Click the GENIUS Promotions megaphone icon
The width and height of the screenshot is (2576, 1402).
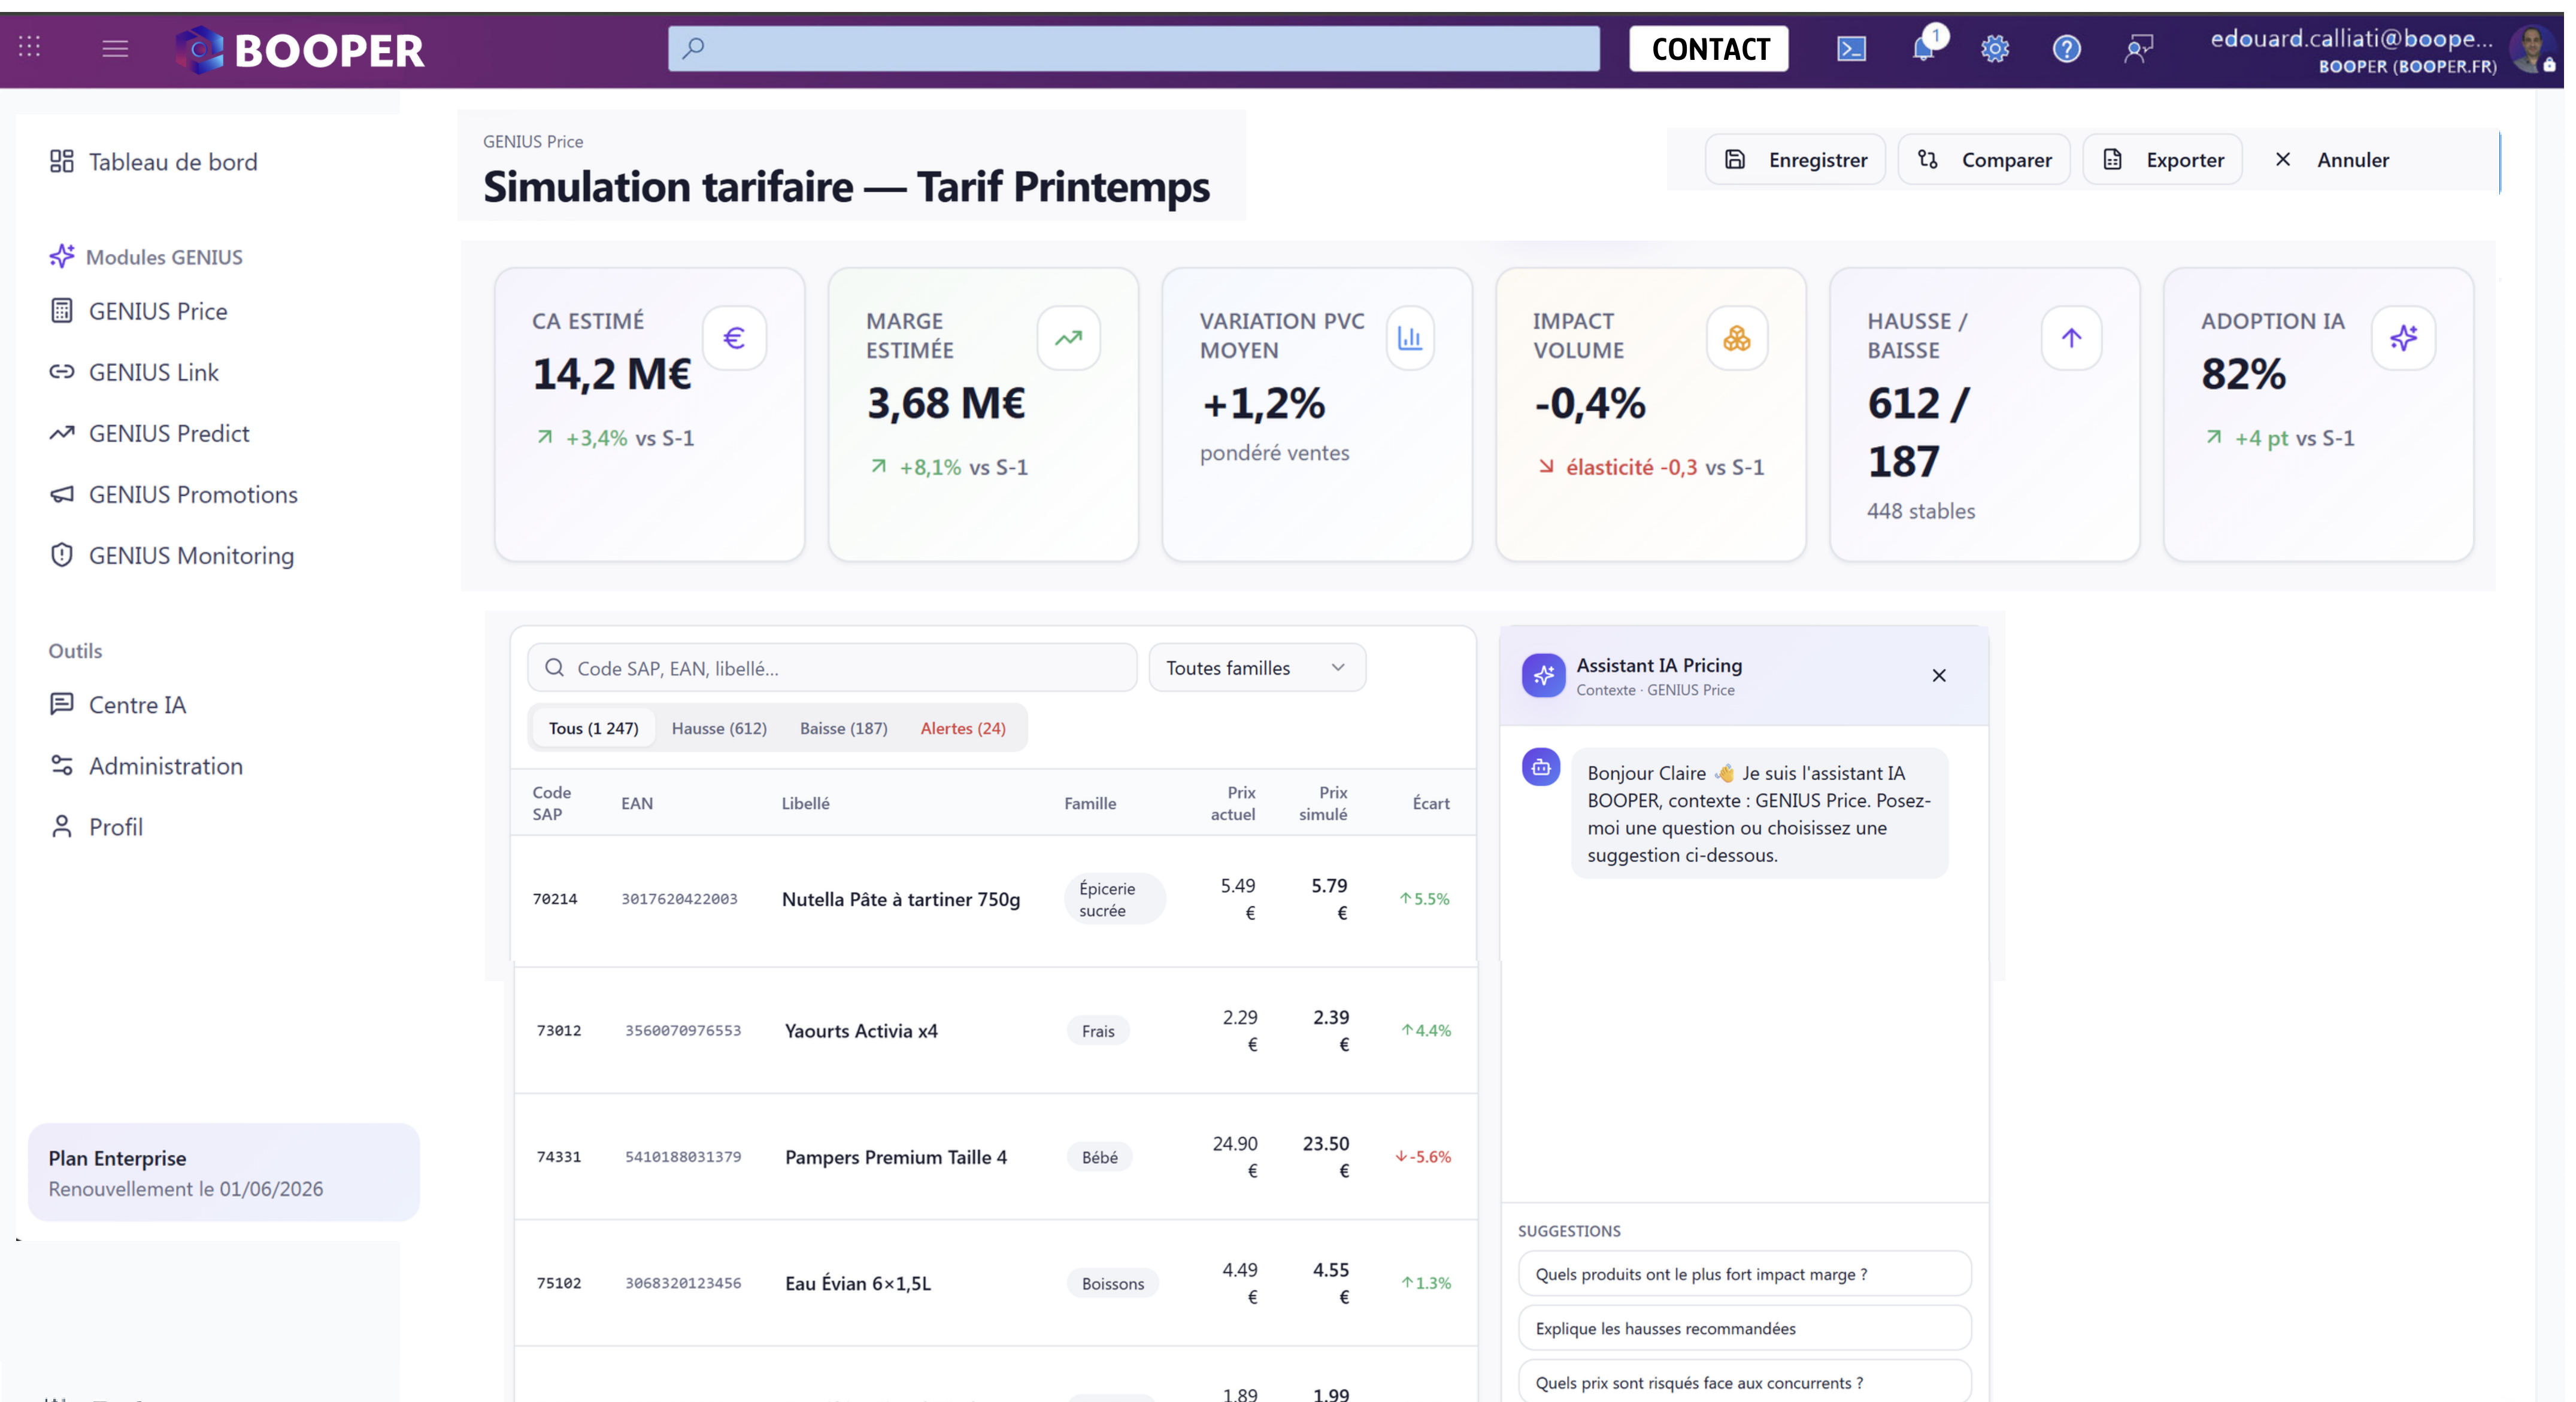click(x=62, y=494)
